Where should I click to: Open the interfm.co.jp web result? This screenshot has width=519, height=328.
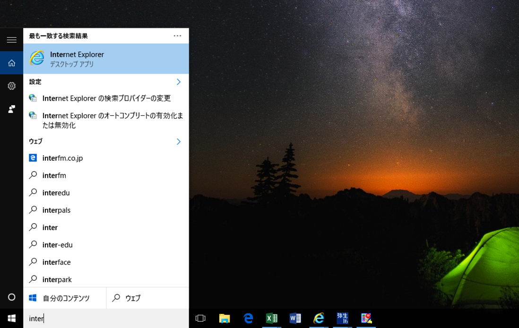click(x=106, y=158)
